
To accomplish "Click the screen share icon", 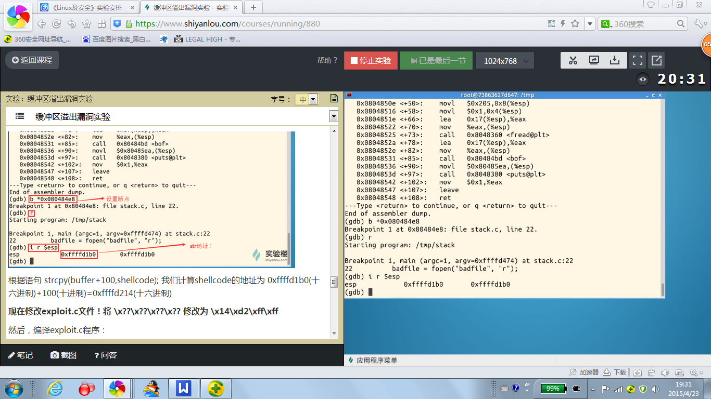I will (x=594, y=60).
